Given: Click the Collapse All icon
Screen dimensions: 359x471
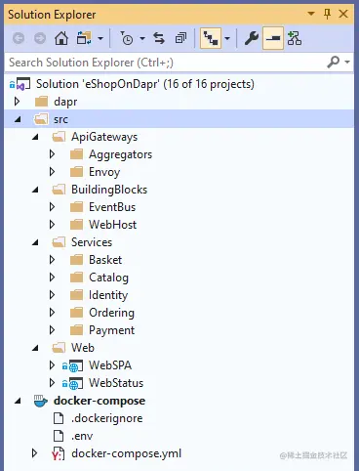Looking at the screenshot, I should tap(180, 38).
